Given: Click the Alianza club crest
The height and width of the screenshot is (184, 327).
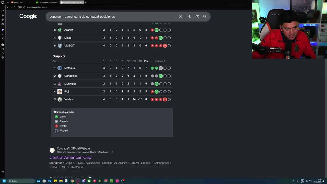Looking at the screenshot, I should click(x=60, y=30).
